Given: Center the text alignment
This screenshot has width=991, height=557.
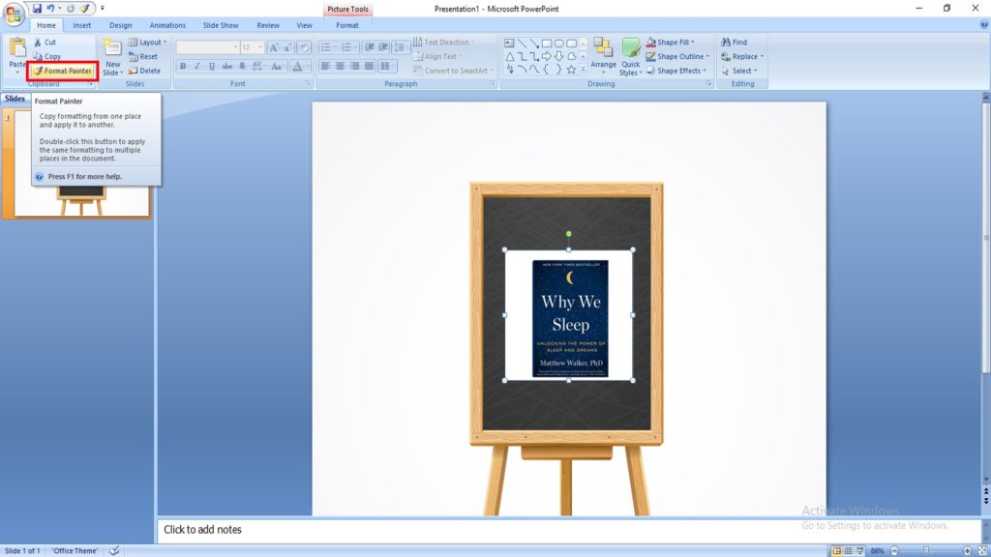Looking at the screenshot, I should point(340,67).
